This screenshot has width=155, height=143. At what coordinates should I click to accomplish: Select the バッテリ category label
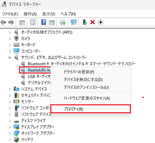(27, 140)
